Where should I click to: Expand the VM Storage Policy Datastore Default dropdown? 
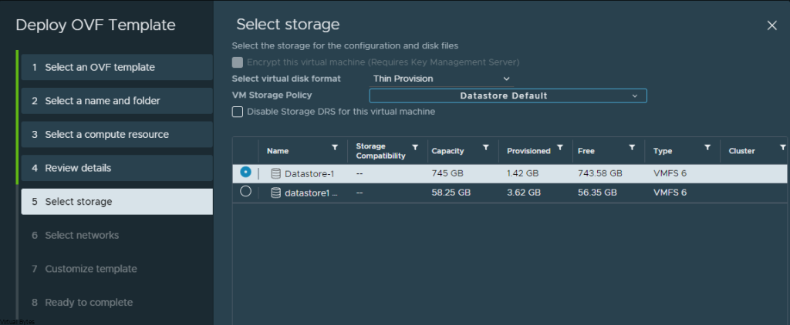click(508, 95)
